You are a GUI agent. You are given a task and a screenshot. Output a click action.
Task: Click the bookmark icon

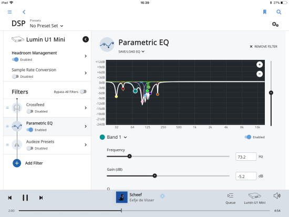[265, 12]
